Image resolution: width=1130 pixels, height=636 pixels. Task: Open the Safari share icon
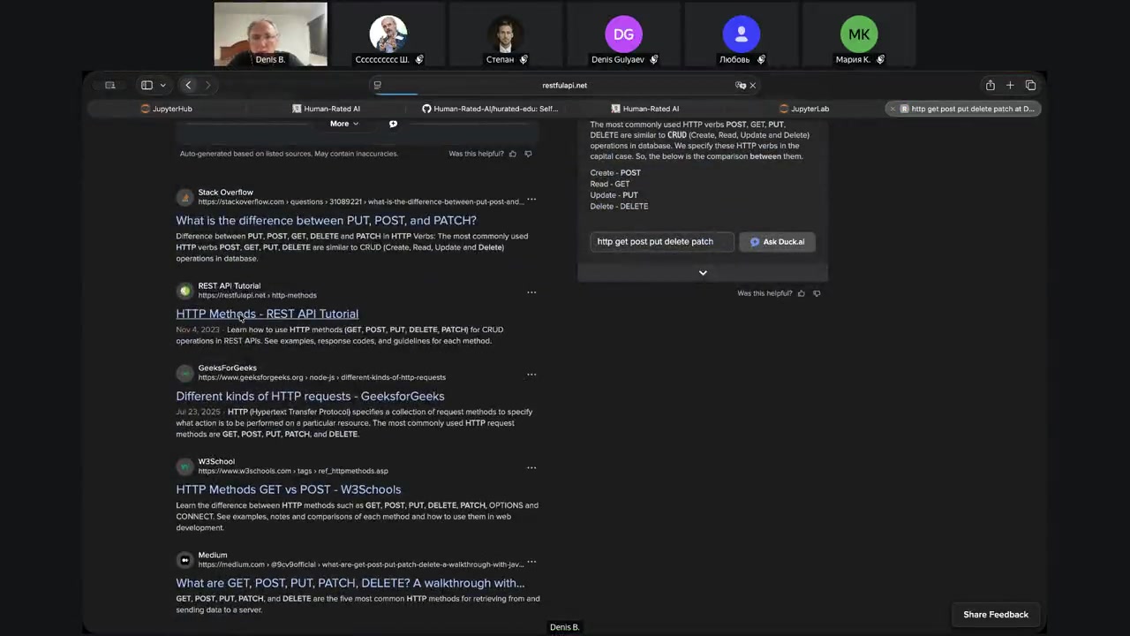coord(990,85)
